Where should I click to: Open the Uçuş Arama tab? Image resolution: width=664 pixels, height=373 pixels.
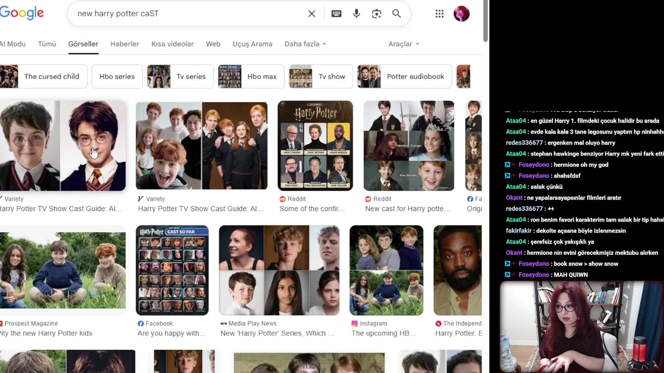(x=252, y=44)
